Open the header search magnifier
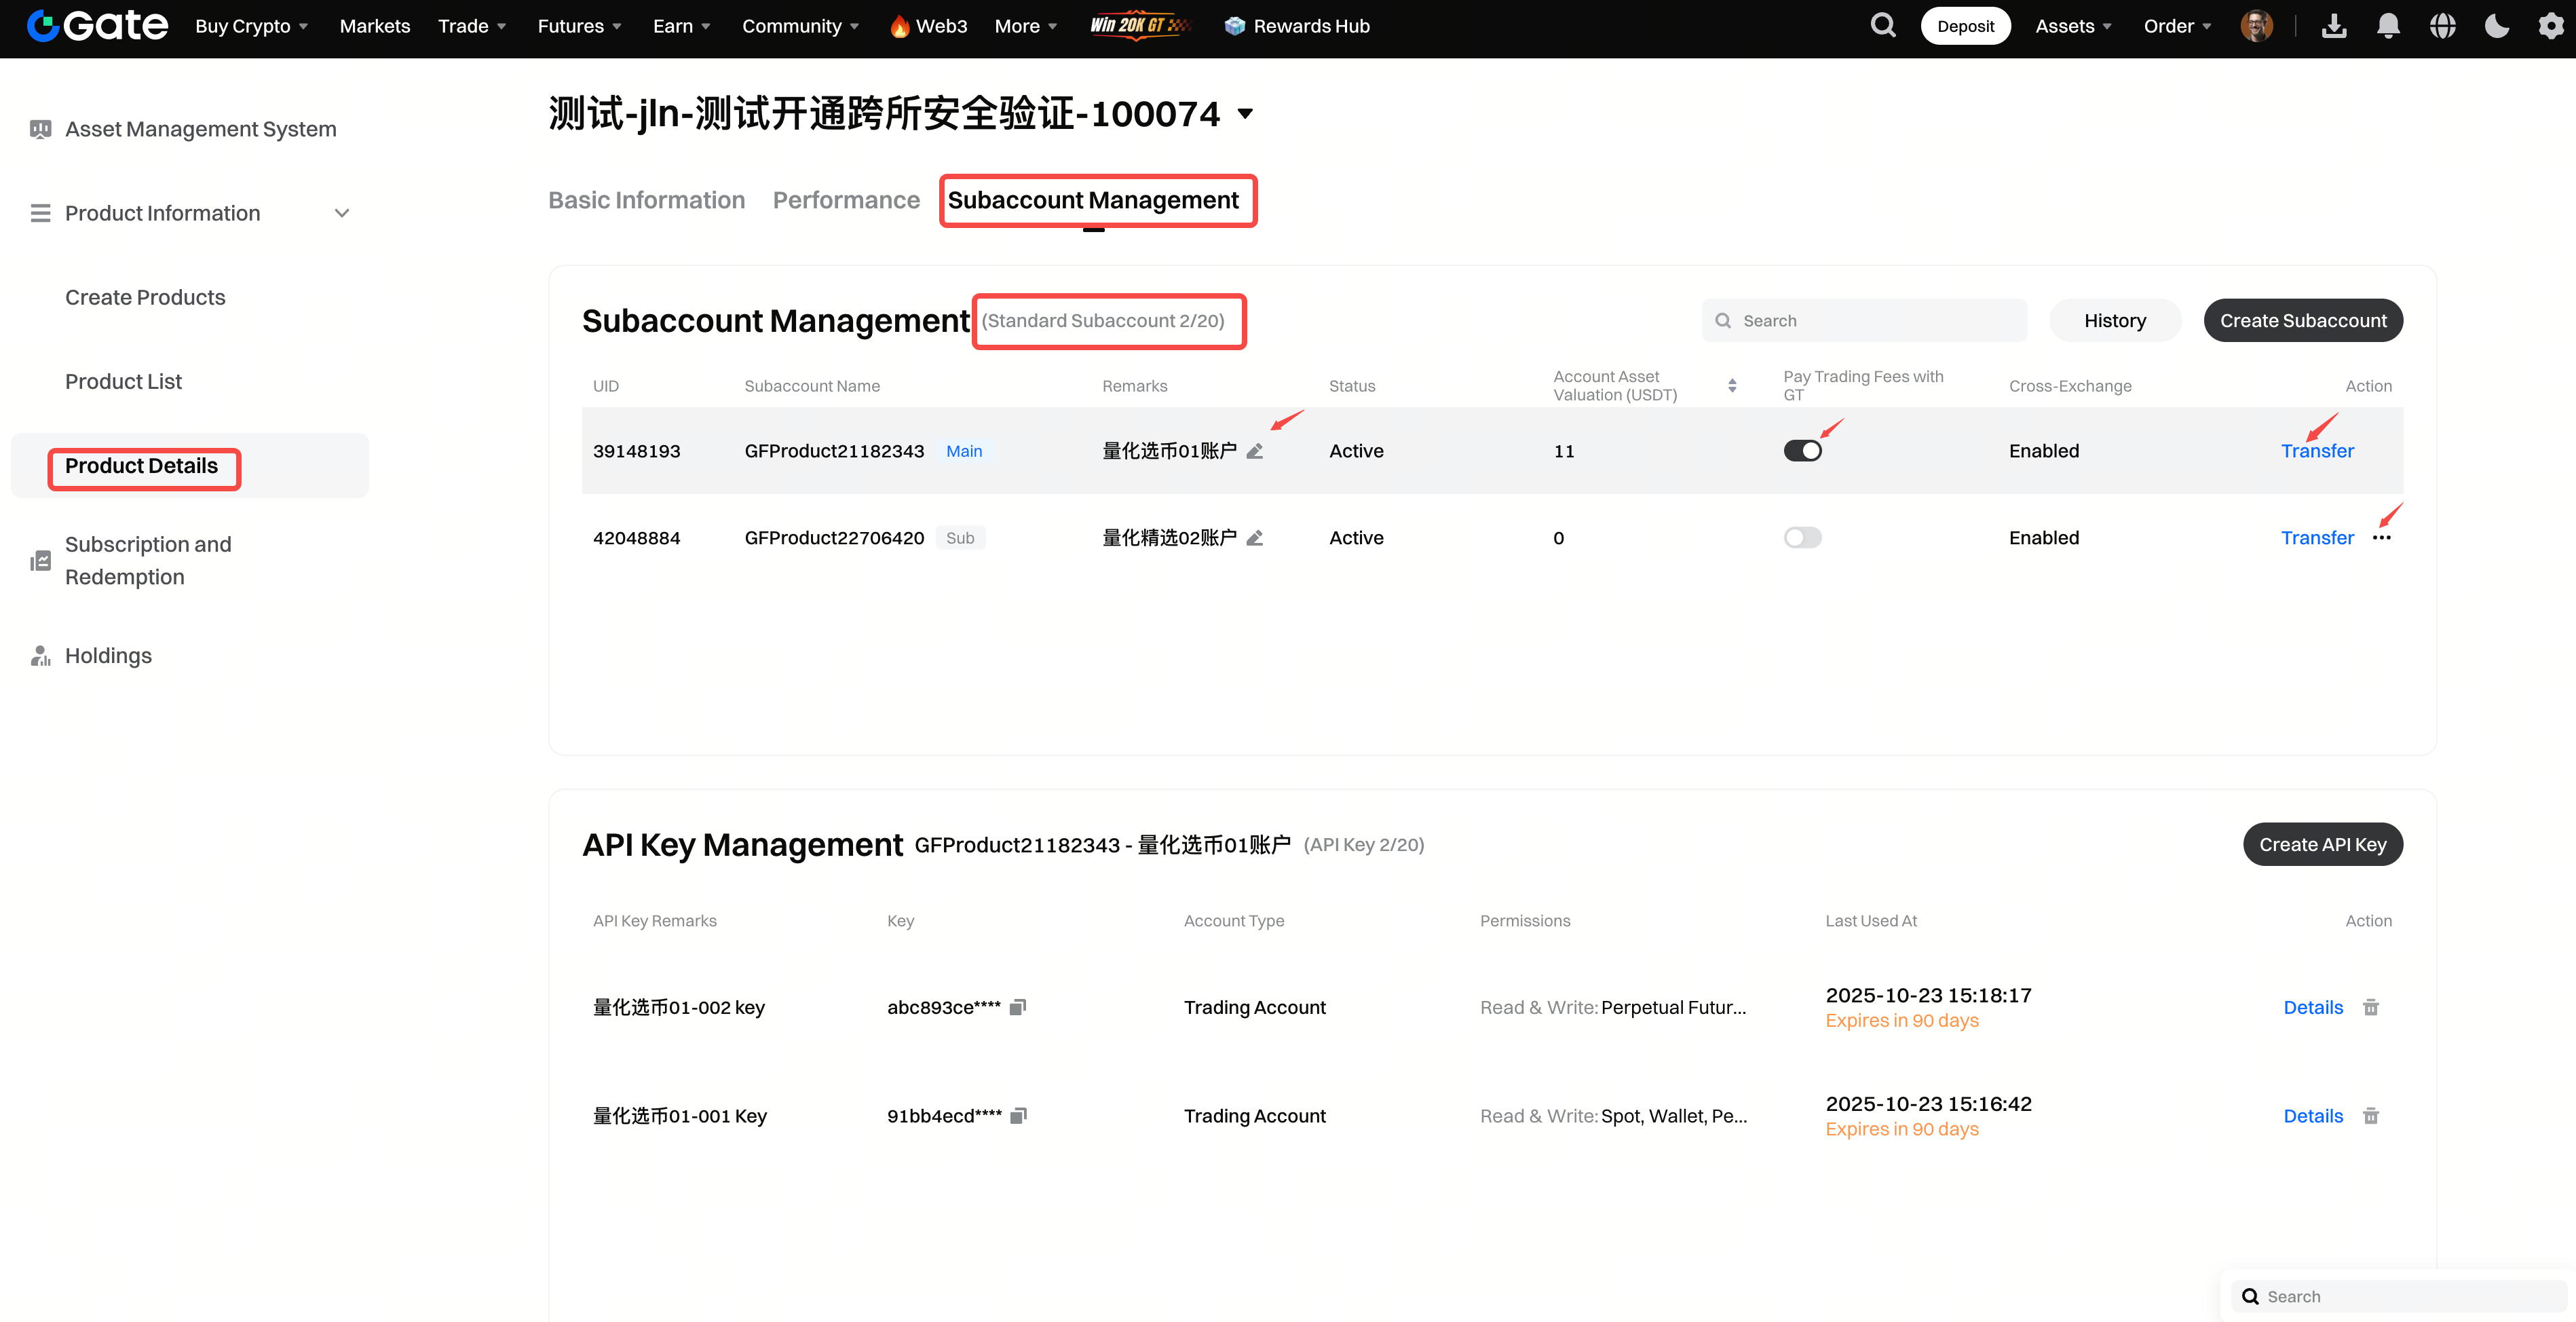This screenshot has width=2576, height=1322. pos(1883,26)
